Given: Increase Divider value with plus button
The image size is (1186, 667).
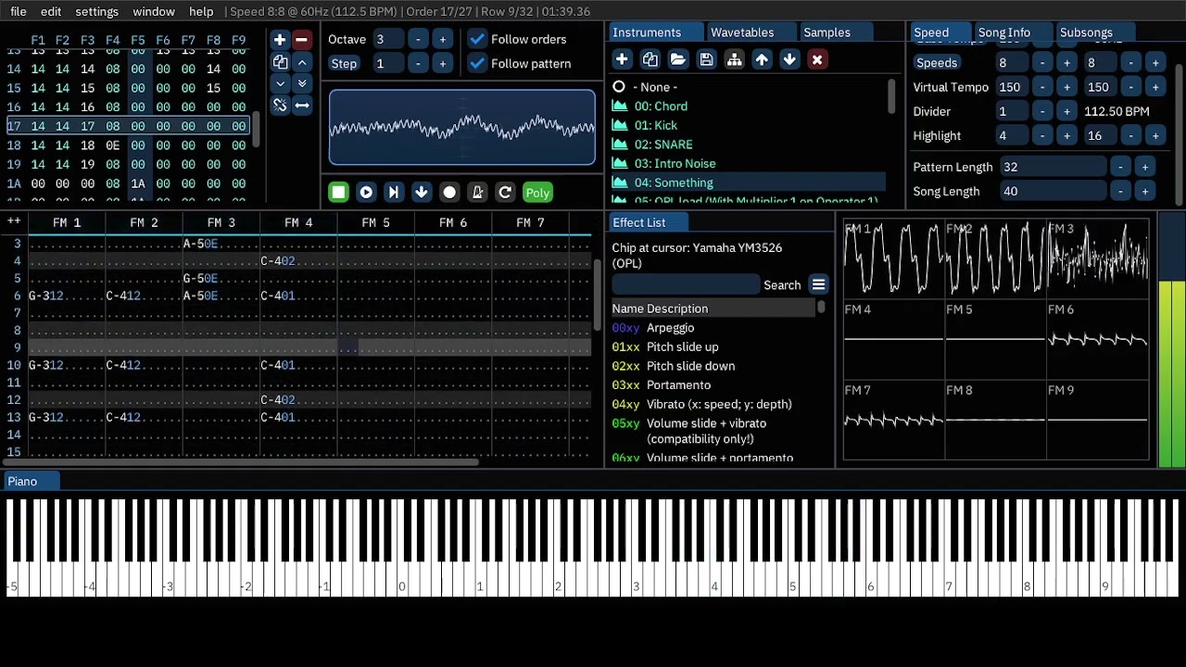Looking at the screenshot, I should [1066, 111].
